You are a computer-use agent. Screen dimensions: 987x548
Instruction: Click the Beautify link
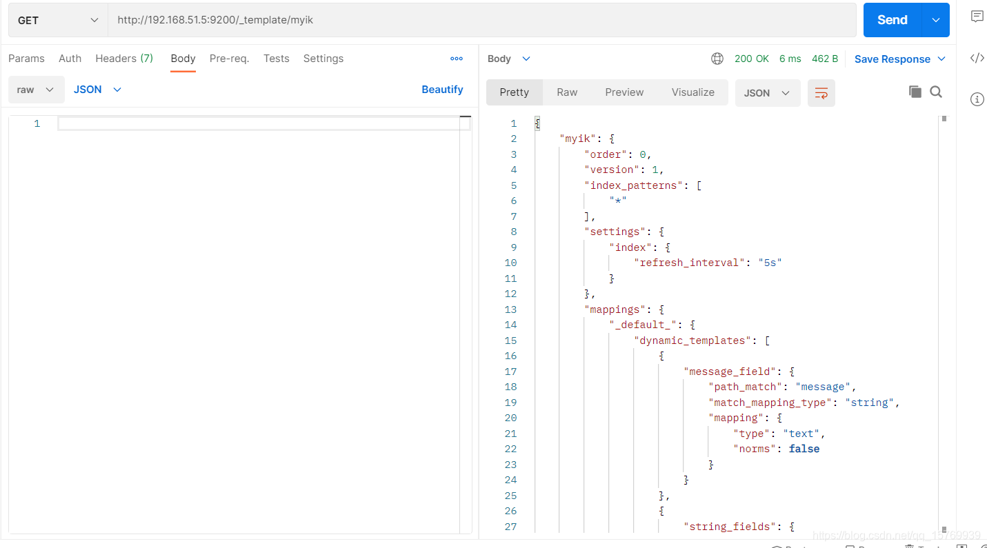(442, 90)
